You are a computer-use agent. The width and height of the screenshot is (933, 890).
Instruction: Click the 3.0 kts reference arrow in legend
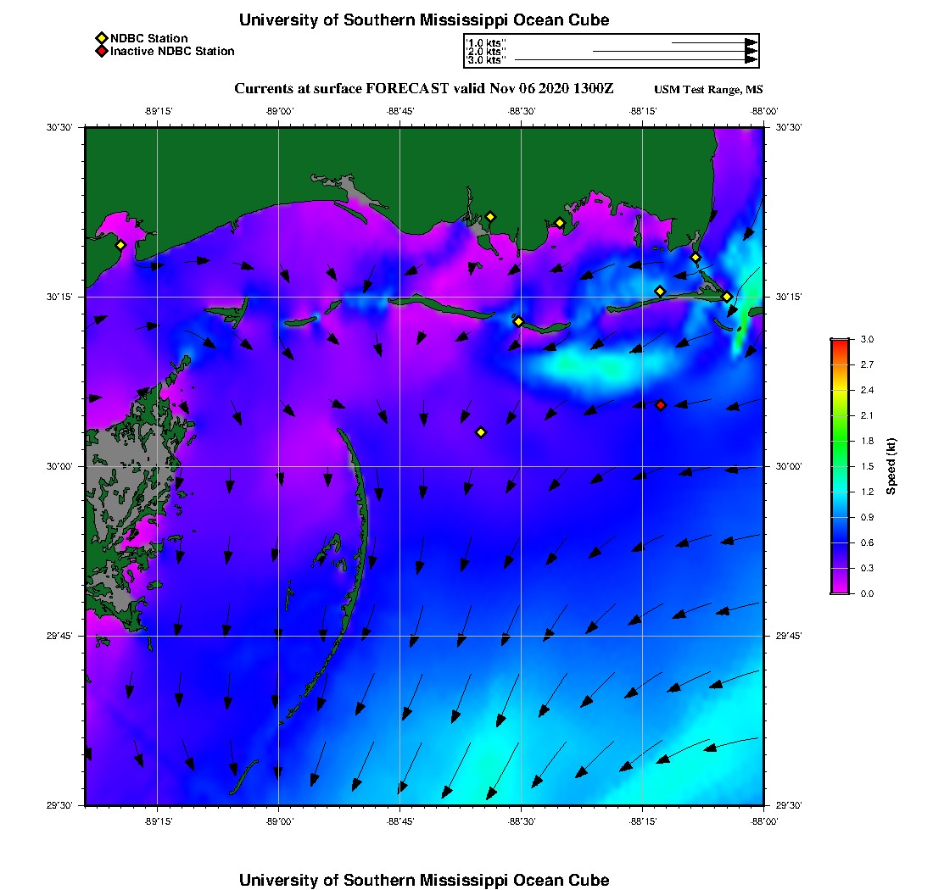pos(636,59)
